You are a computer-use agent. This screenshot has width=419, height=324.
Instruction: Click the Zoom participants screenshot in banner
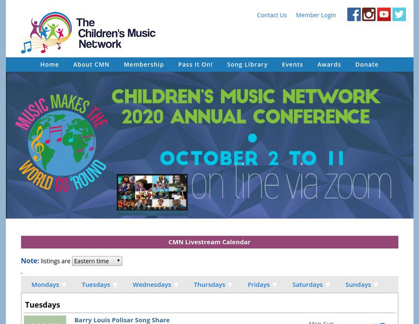(x=152, y=193)
